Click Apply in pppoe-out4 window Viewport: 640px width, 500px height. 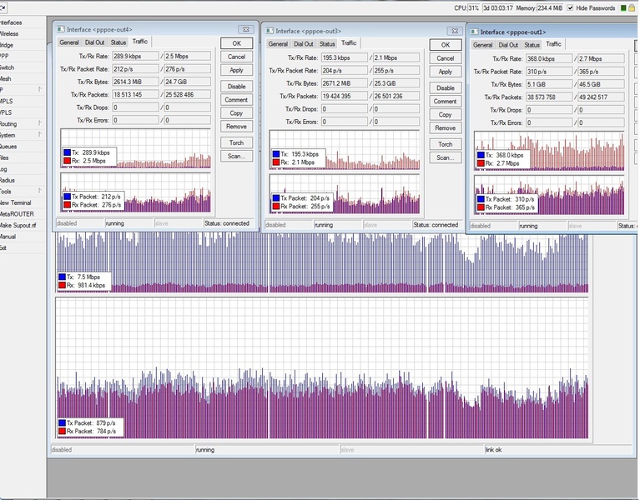237,70
